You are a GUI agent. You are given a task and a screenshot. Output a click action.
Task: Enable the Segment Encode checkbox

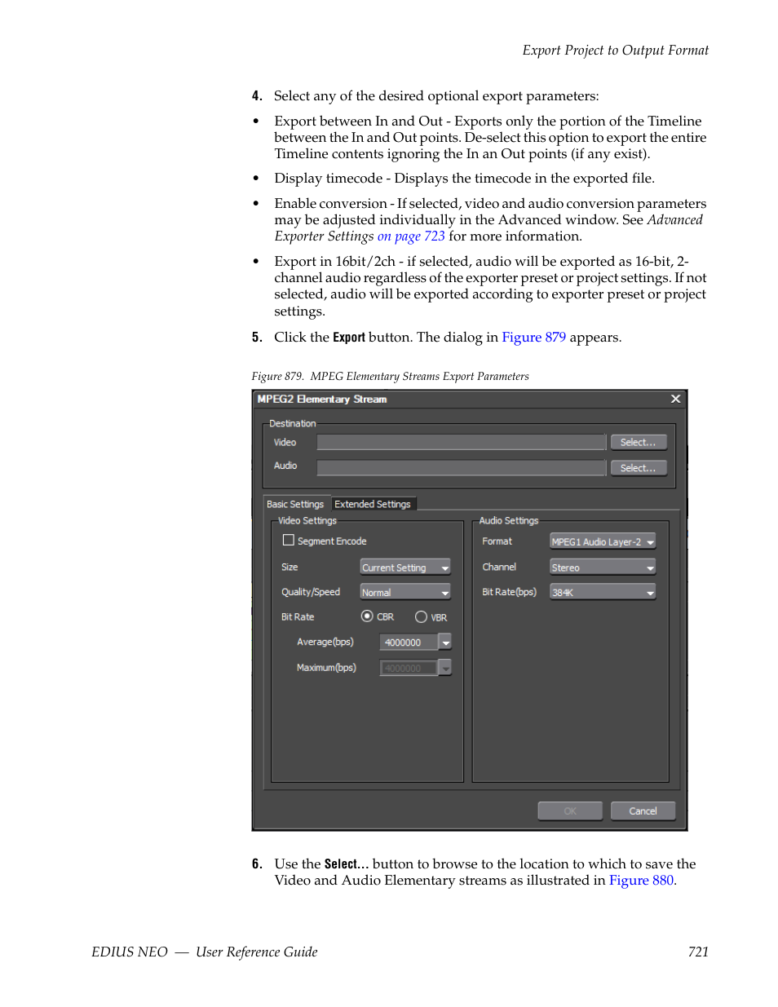tap(288, 540)
